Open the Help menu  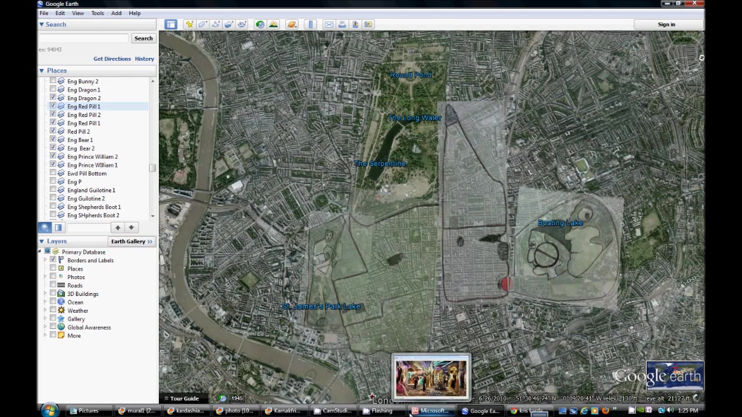tap(134, 13)
